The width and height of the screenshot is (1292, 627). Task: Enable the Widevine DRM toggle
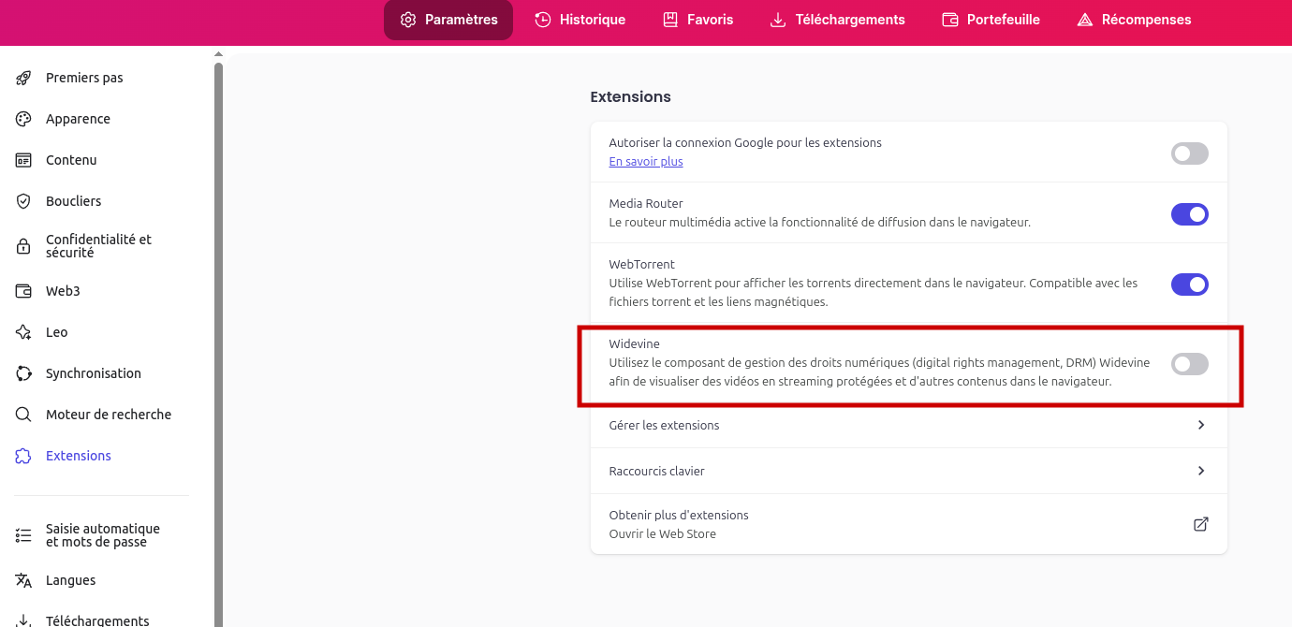[x=1190, y=364]
